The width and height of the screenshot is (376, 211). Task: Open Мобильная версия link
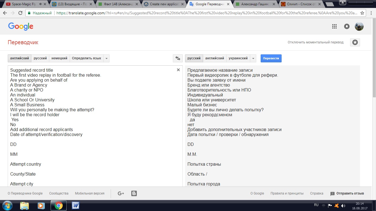tap(90, 193)
